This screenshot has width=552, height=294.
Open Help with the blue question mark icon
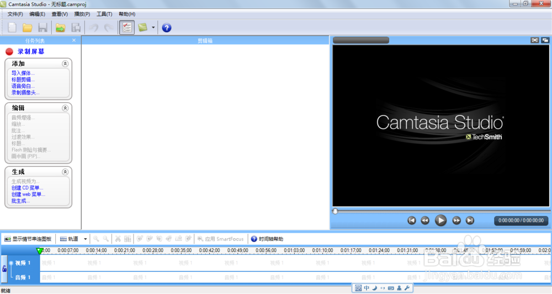[167, 28]
